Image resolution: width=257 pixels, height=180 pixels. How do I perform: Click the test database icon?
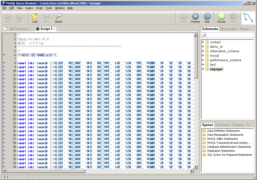207,64
